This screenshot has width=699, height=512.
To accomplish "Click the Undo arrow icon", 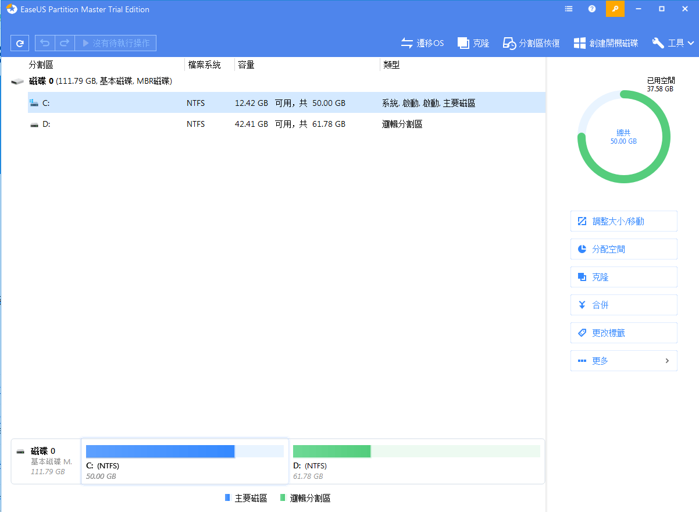I will 45,42.
